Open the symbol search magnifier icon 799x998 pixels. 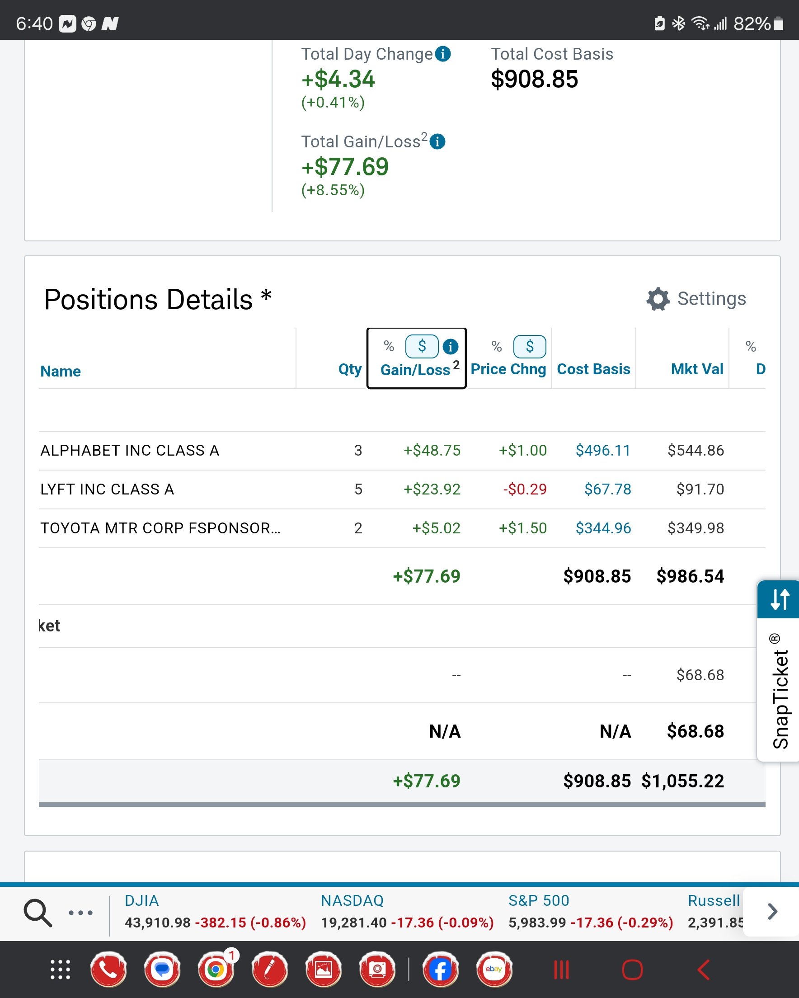38,913
